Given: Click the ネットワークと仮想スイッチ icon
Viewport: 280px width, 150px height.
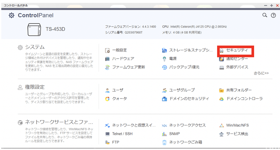Looking at the screenshot, I should coord(107,125).
